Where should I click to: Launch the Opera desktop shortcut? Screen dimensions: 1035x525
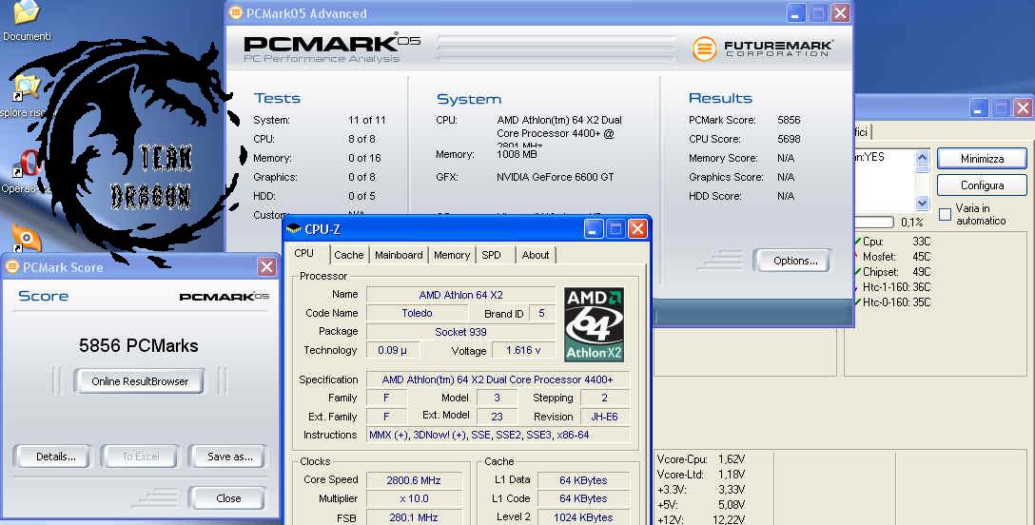(28, 165)
